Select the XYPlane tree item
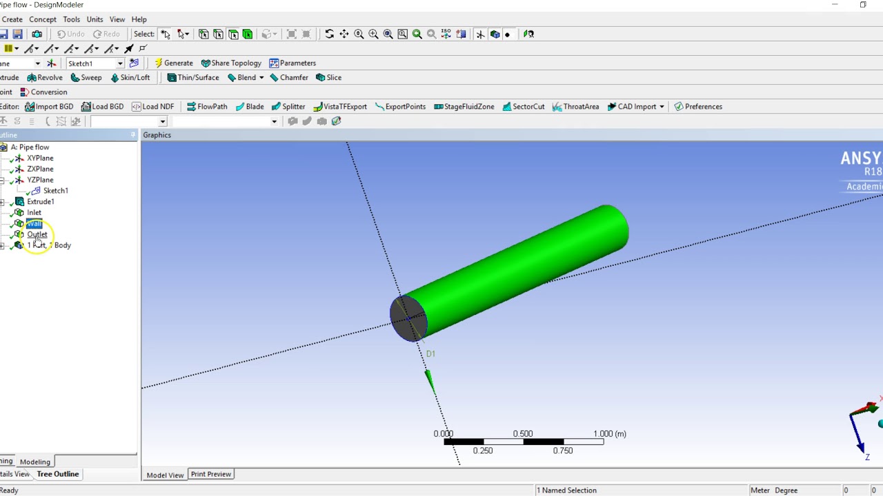The height and width of the screenshot is (496, 883). pyautogui.click(x=40, y=158)
